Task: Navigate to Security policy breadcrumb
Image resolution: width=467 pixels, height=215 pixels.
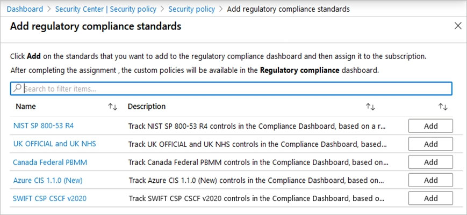Action: tap(191, 9)
